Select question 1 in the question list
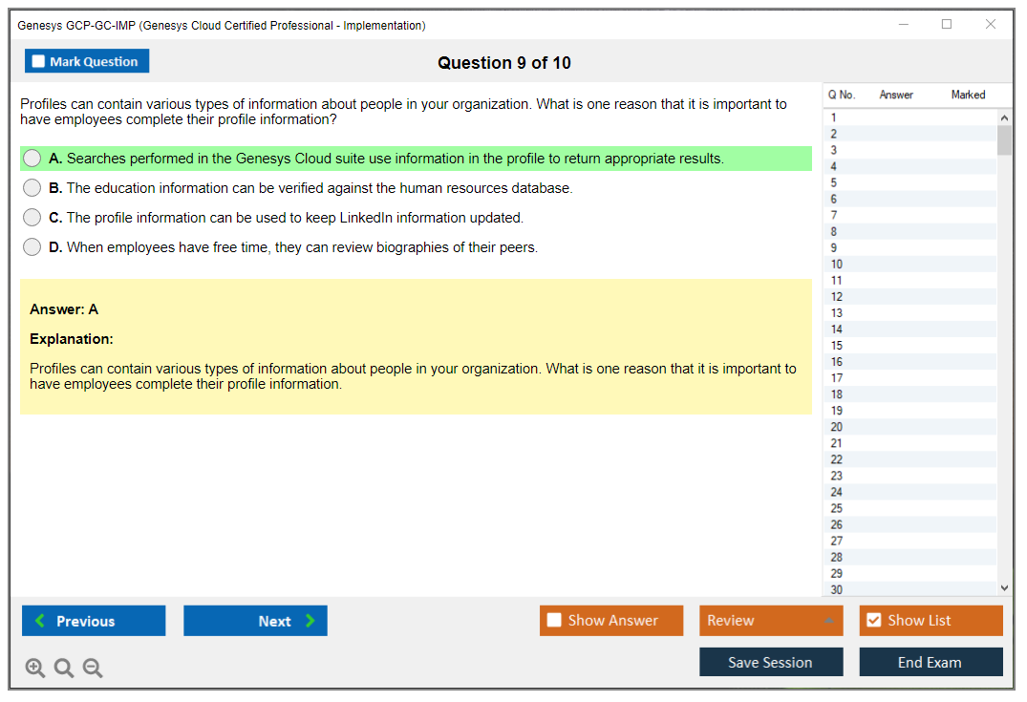This screenshot has height=702, width=1027. tap(834, 117)
